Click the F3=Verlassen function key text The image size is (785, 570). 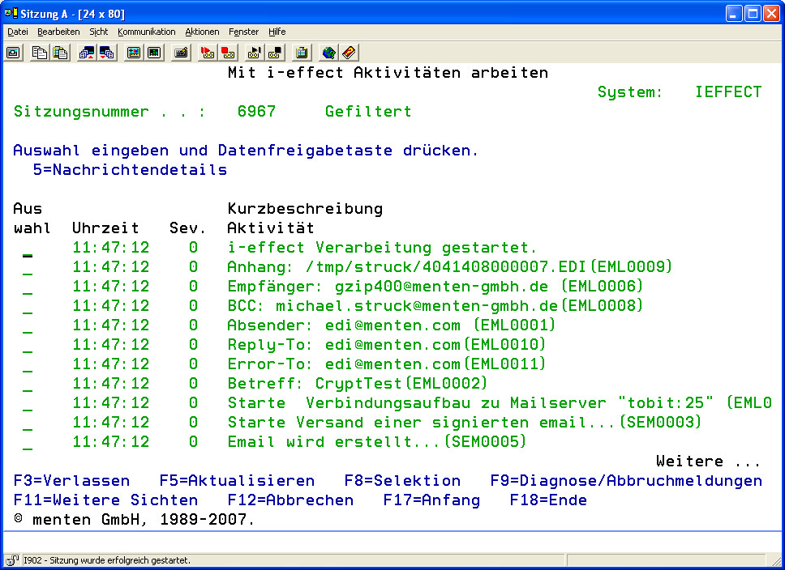pyautogui.click(x=71, y=481)
